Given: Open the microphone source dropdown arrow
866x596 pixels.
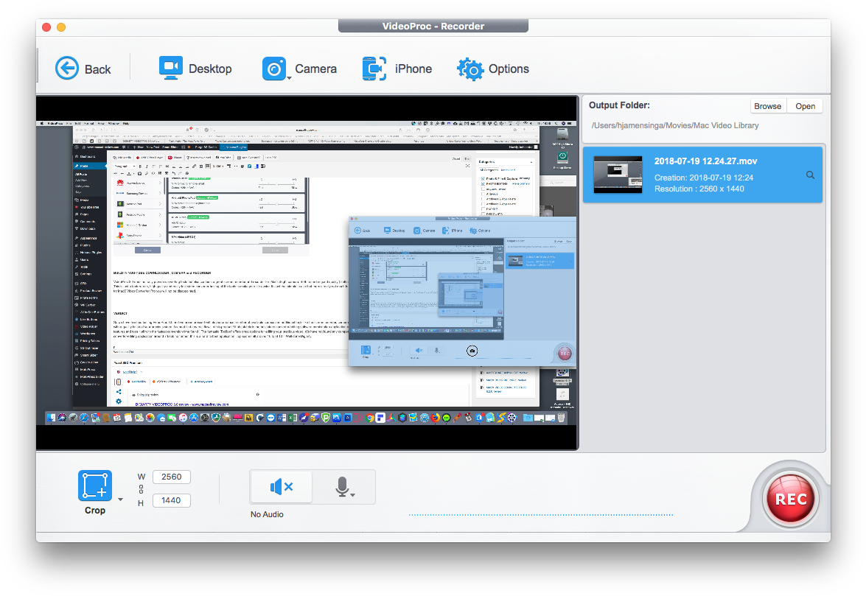Looking at the screenshot, I should tap(352, 495).
